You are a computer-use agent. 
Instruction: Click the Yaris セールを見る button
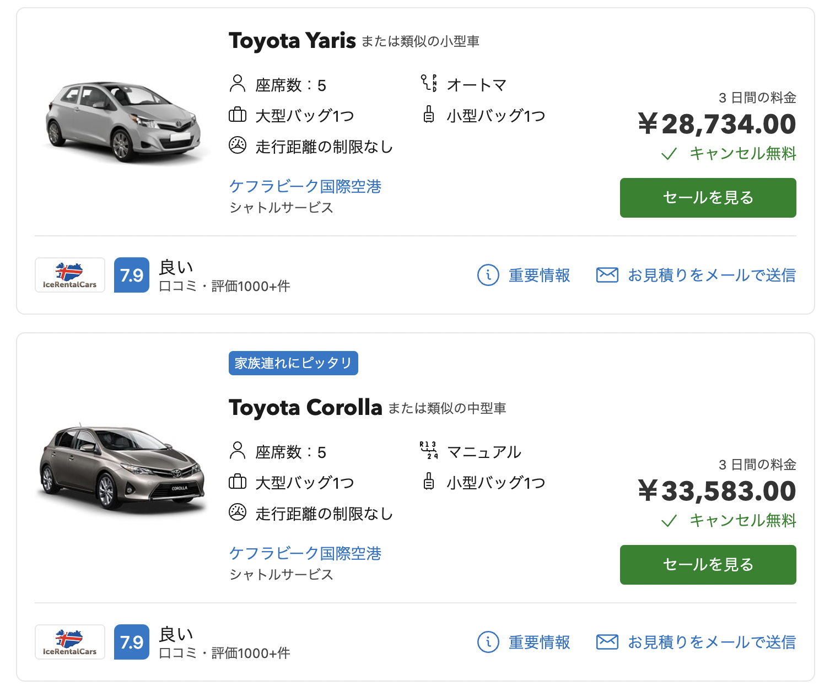point(708,198)
